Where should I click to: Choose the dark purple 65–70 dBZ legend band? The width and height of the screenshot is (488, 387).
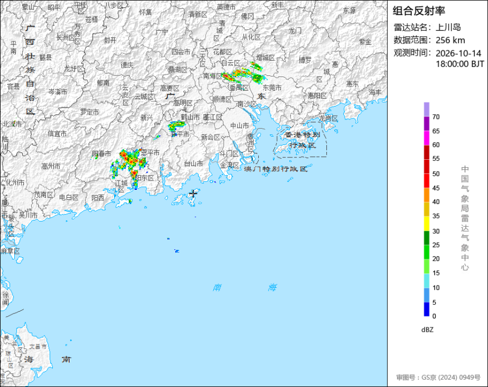point(426,124)
